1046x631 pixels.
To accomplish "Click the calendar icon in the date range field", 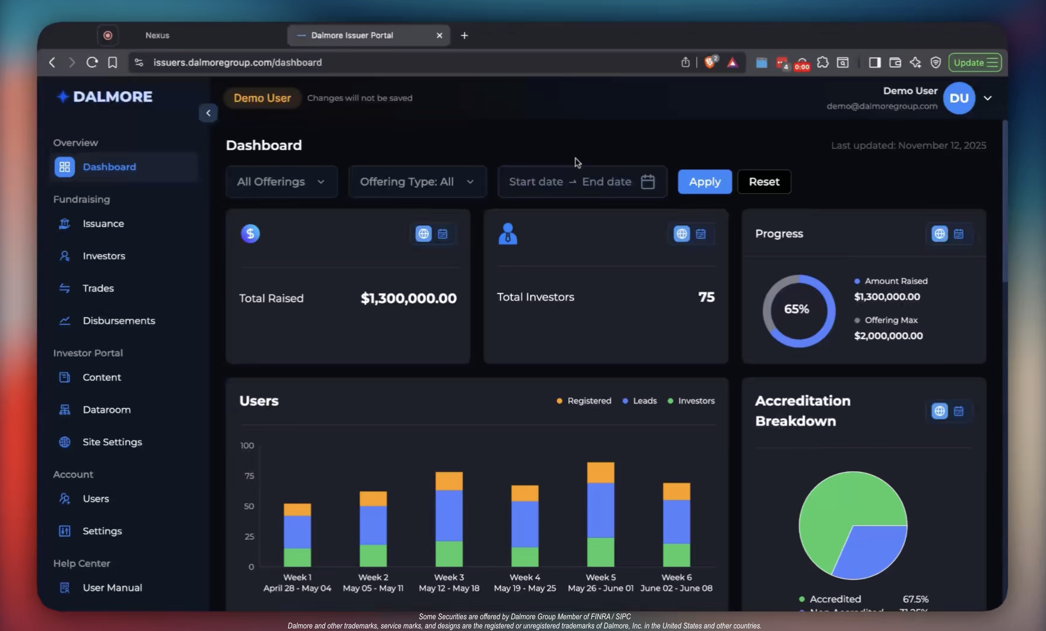I will click(647, 182).
